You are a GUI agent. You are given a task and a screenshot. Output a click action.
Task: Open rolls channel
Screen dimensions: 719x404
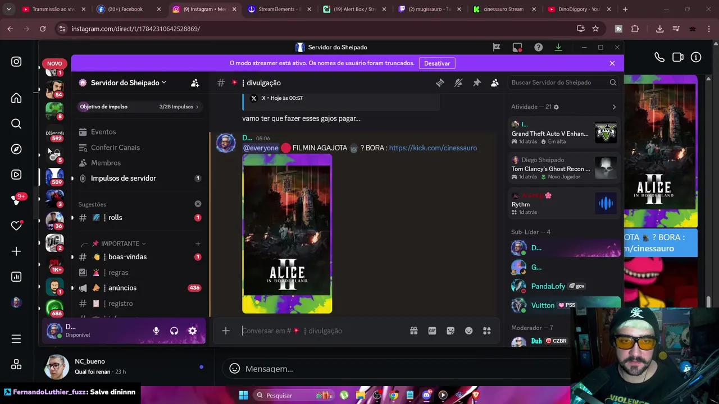point(140,218)
